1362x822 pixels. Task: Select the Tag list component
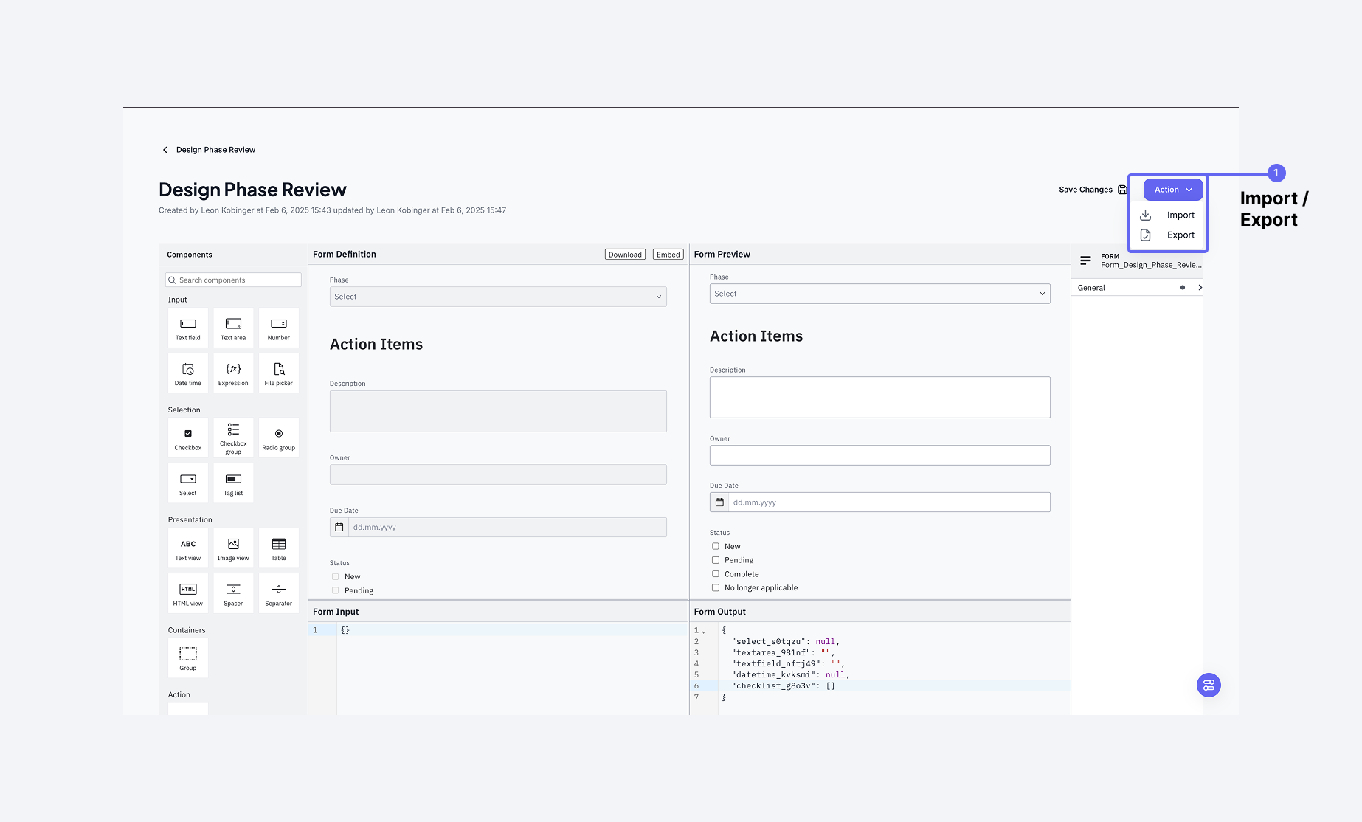coord(233,483)
